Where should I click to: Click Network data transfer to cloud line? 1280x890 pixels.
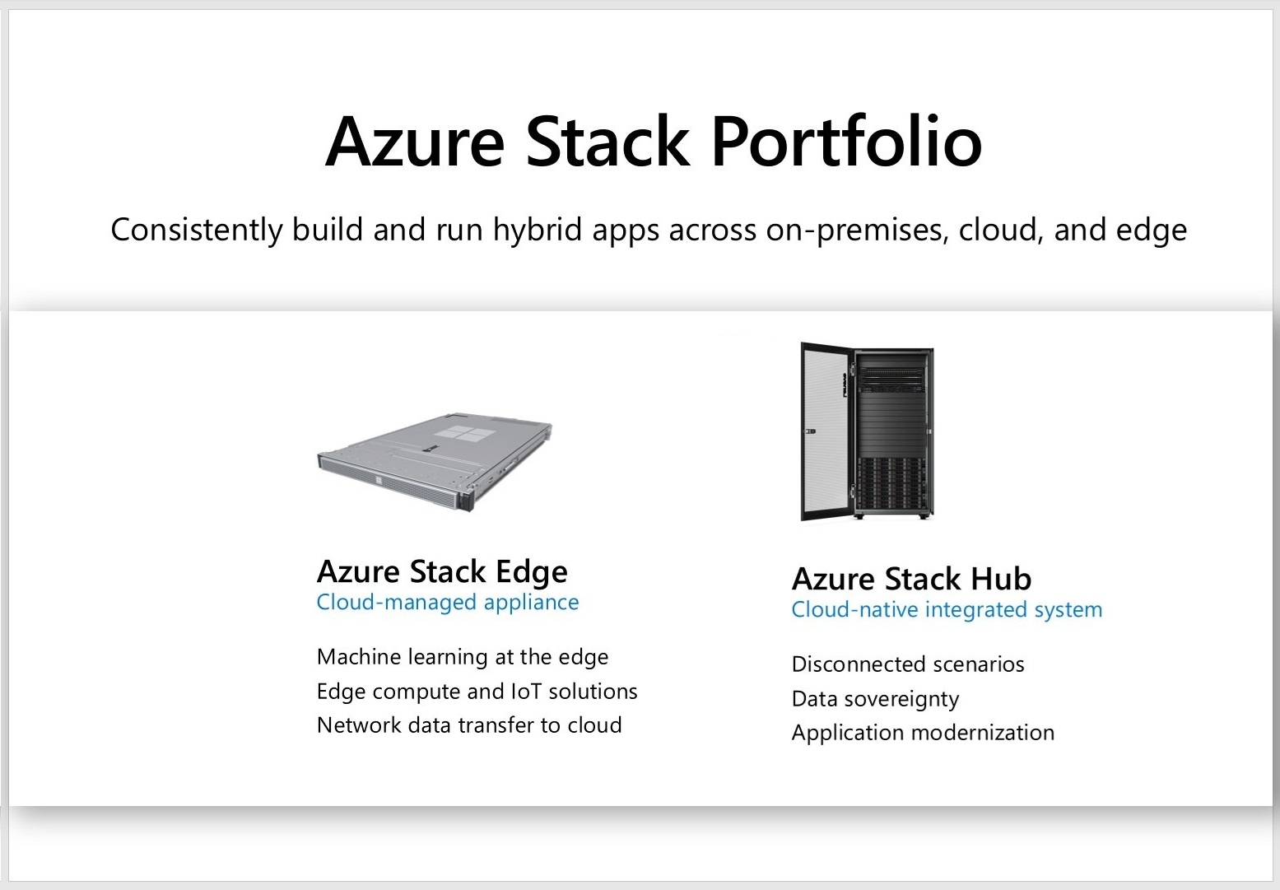(469, 725)
